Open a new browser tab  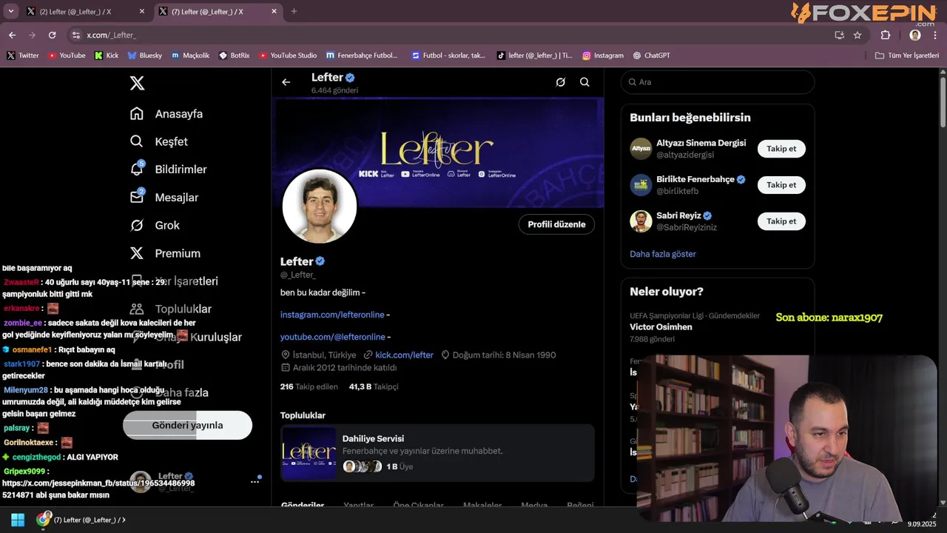[x=294, y=11]
